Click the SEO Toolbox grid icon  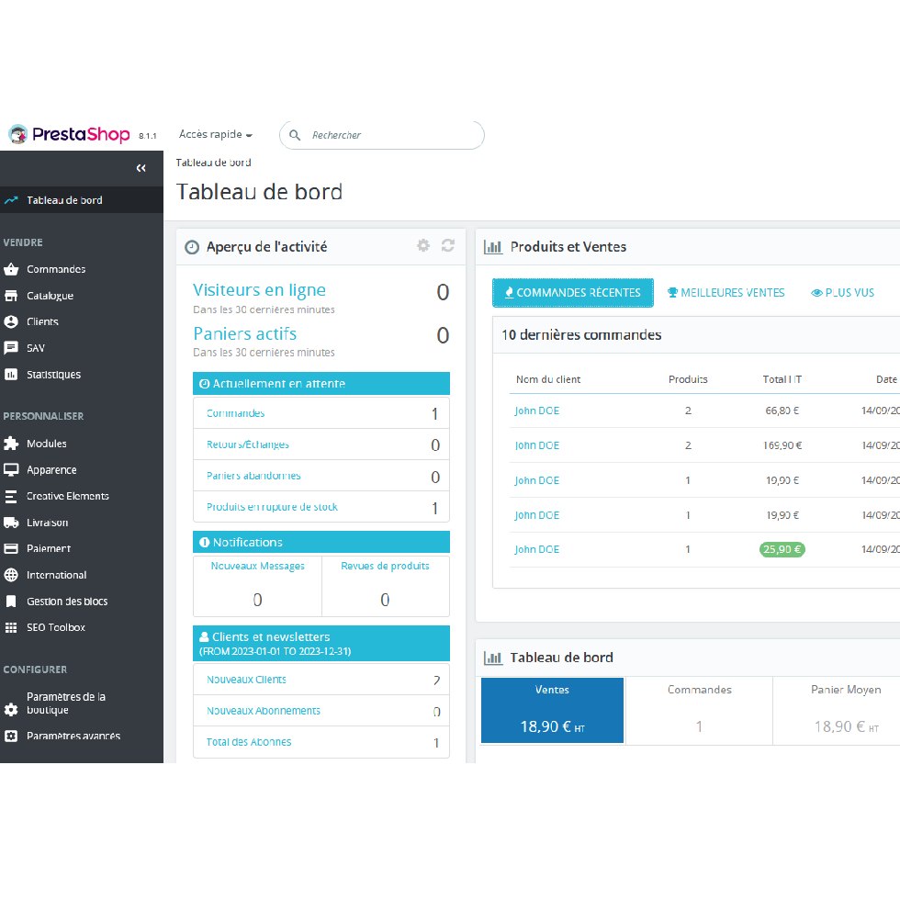pyautogui.click(x=11, y=627)
